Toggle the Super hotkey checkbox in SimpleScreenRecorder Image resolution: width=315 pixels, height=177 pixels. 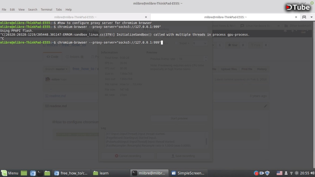click(x=176, y=43)
